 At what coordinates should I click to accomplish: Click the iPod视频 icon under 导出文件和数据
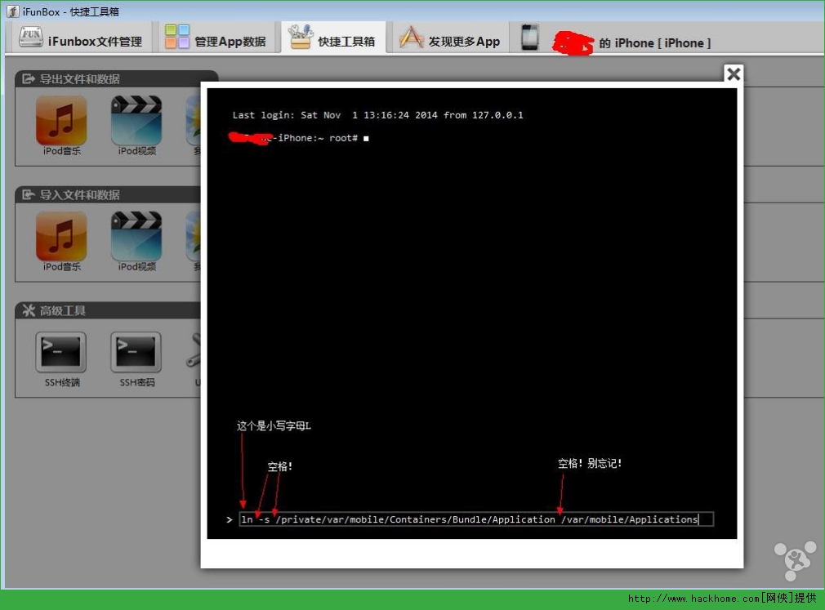136,125
